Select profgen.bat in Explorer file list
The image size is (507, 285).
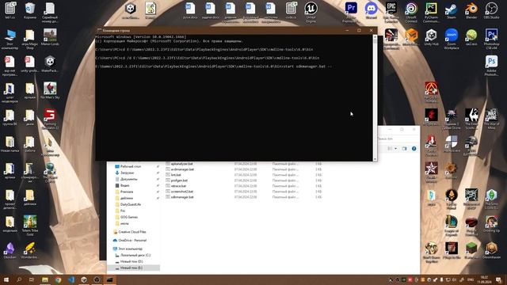coord(179,180)
